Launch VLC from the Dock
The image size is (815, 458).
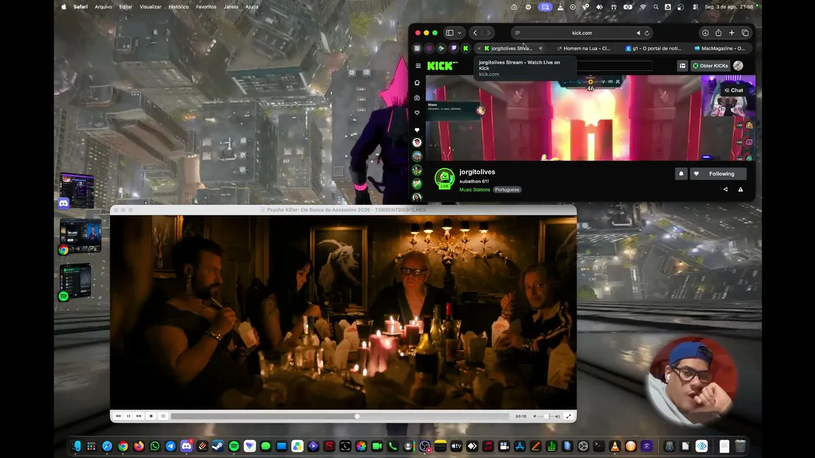[x=614, y=447]
